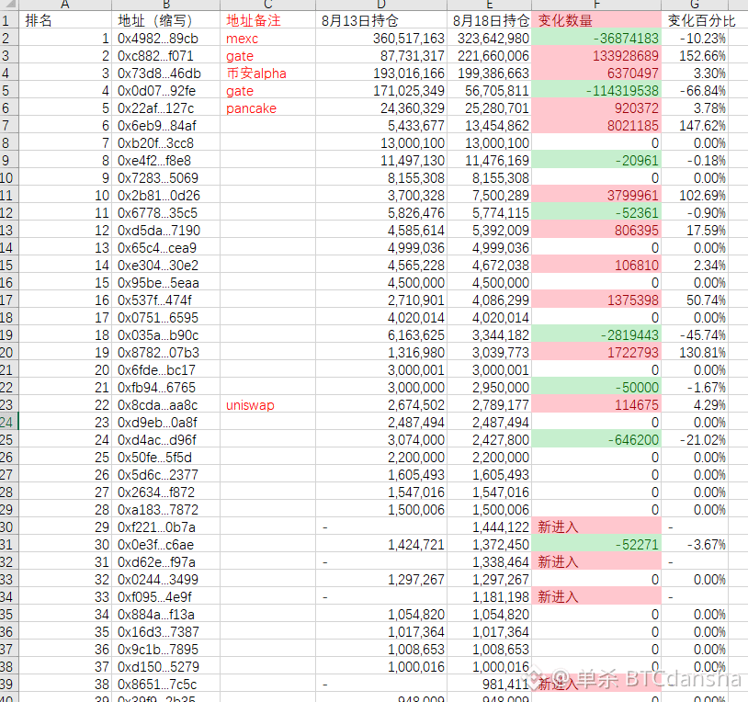
Task: Click header cell 地址备注
Action: pyautogui.click(x=267, y=20)
